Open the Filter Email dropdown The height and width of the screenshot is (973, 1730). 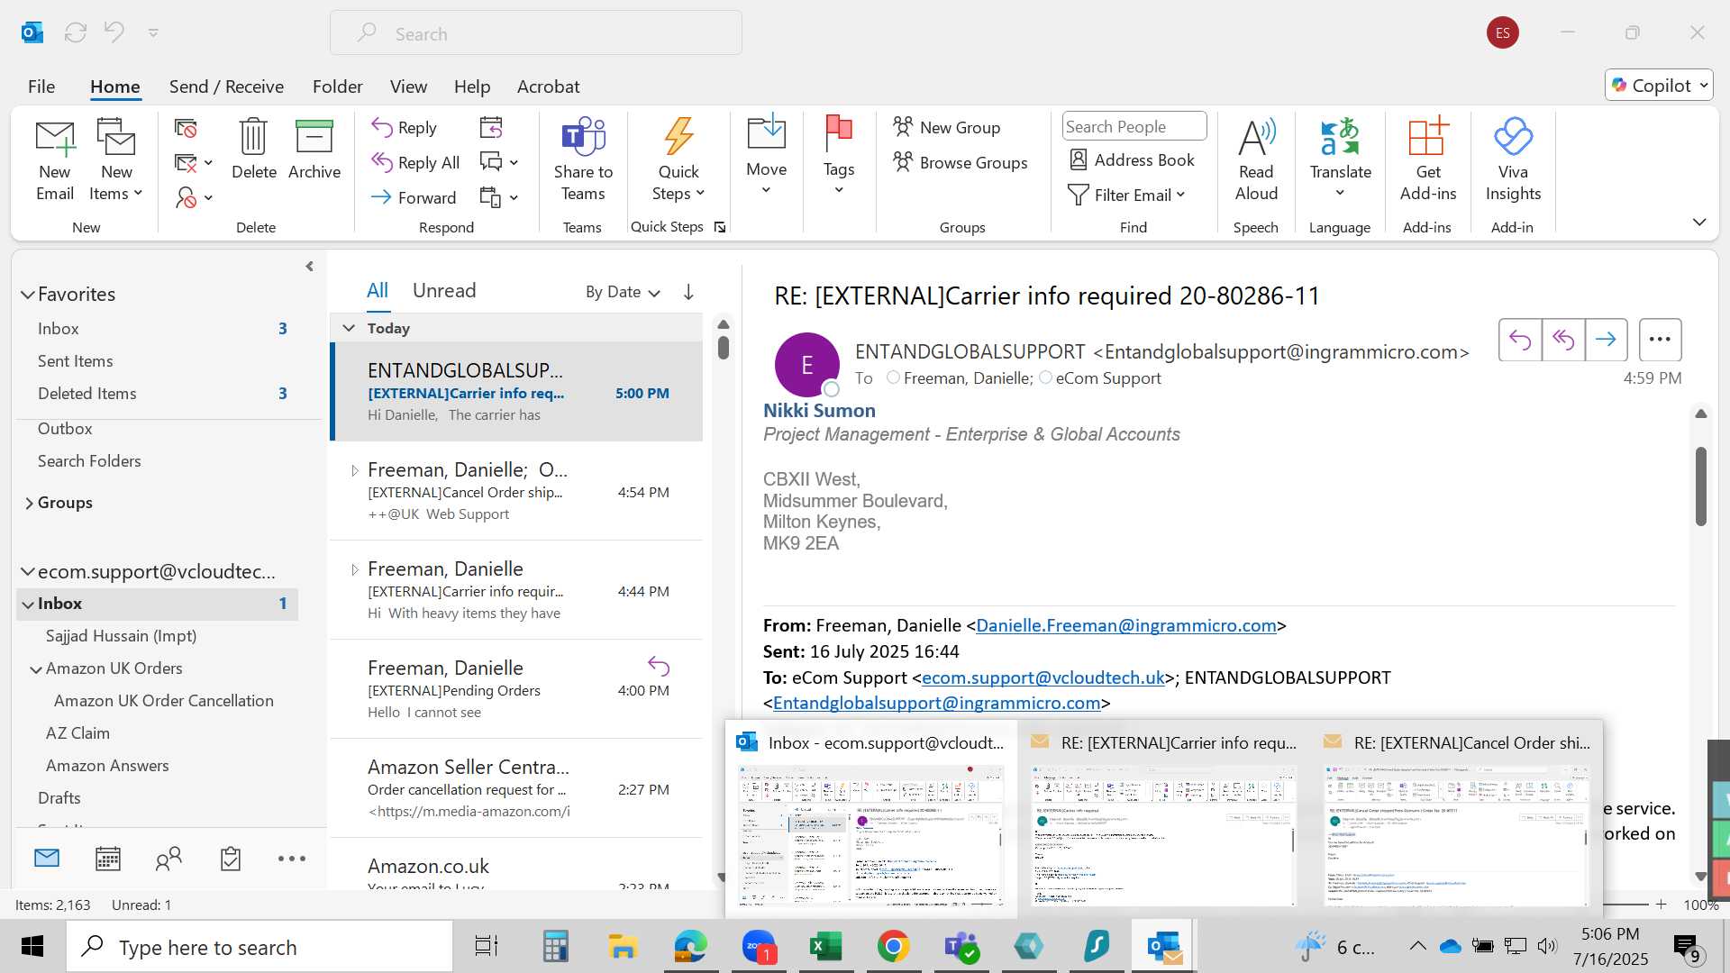(1126, 196)
